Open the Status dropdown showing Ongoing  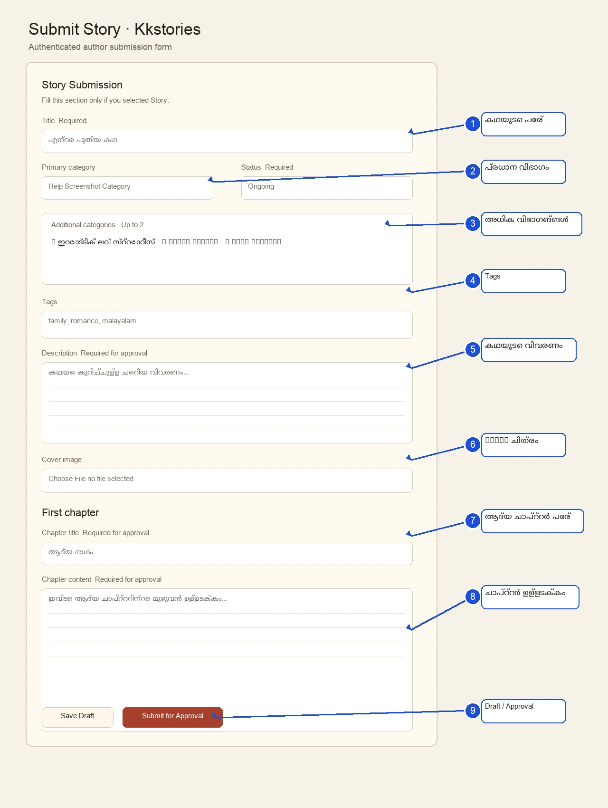tap(327, 188)
